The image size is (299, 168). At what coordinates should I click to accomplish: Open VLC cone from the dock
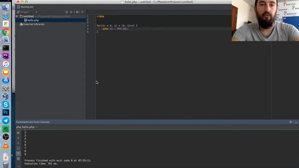(6, 145)
